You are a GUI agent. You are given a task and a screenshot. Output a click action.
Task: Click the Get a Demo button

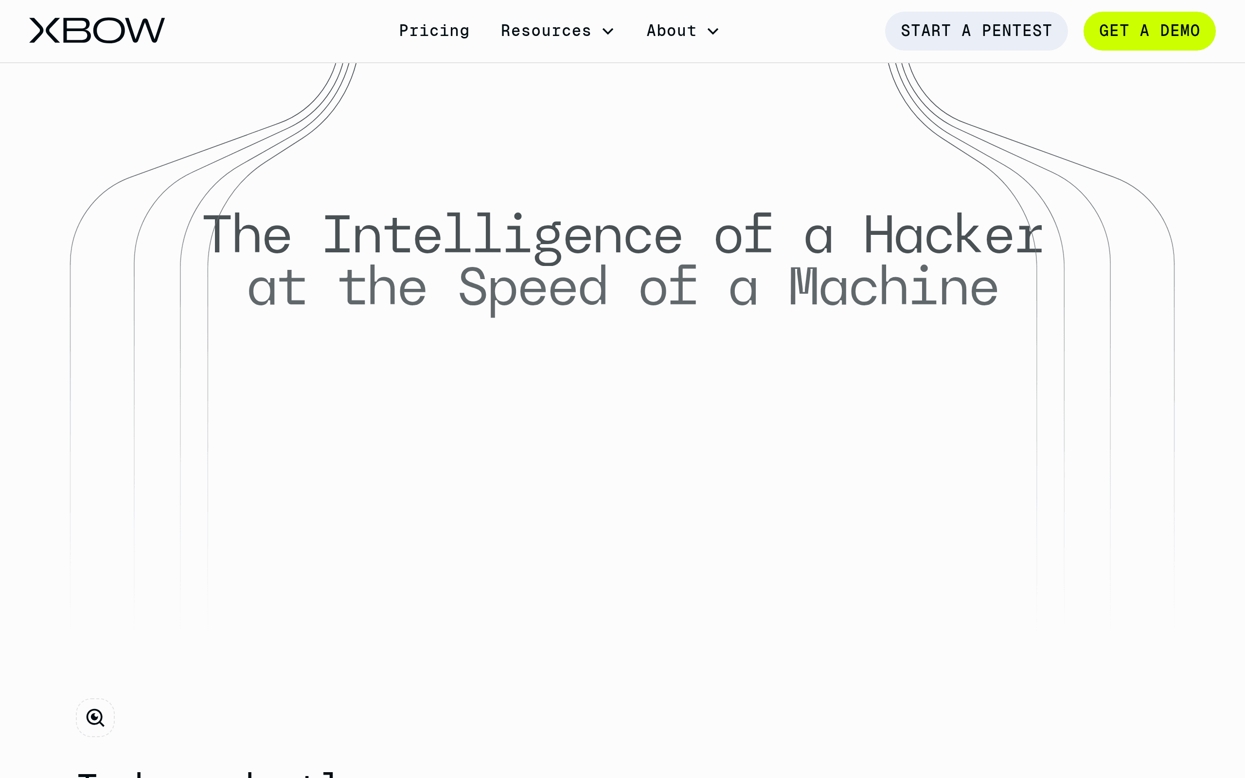pos(1149,31)
